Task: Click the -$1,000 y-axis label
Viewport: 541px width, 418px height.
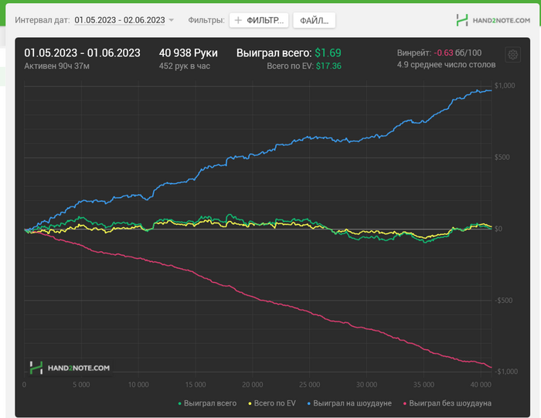Action: pos(505,372)
